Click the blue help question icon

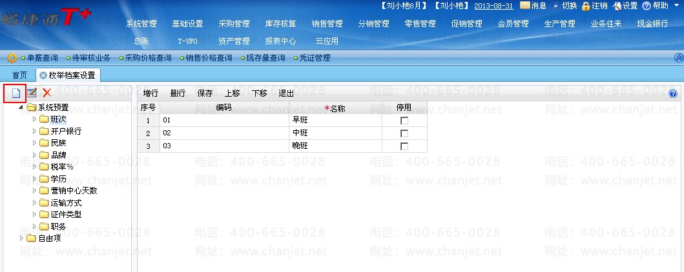pos(672,93)
